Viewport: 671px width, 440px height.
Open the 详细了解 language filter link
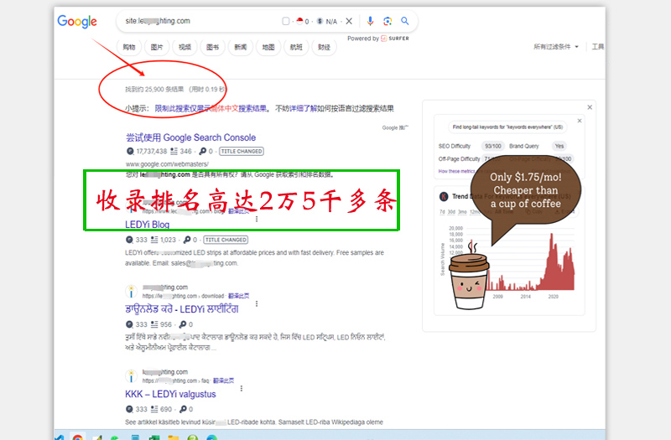tap(303, 109)
